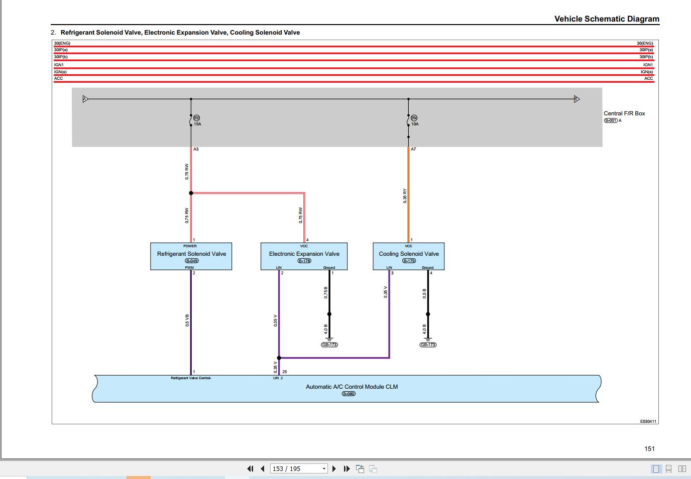Image resolution: width=691 pixels, height=479 pixels.
Task: Click the Electronic Expansion Valve box
Action: 304,256
